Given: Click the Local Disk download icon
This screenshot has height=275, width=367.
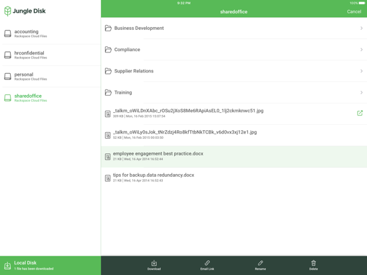Looking at the screenshot, I should [7, 266].
